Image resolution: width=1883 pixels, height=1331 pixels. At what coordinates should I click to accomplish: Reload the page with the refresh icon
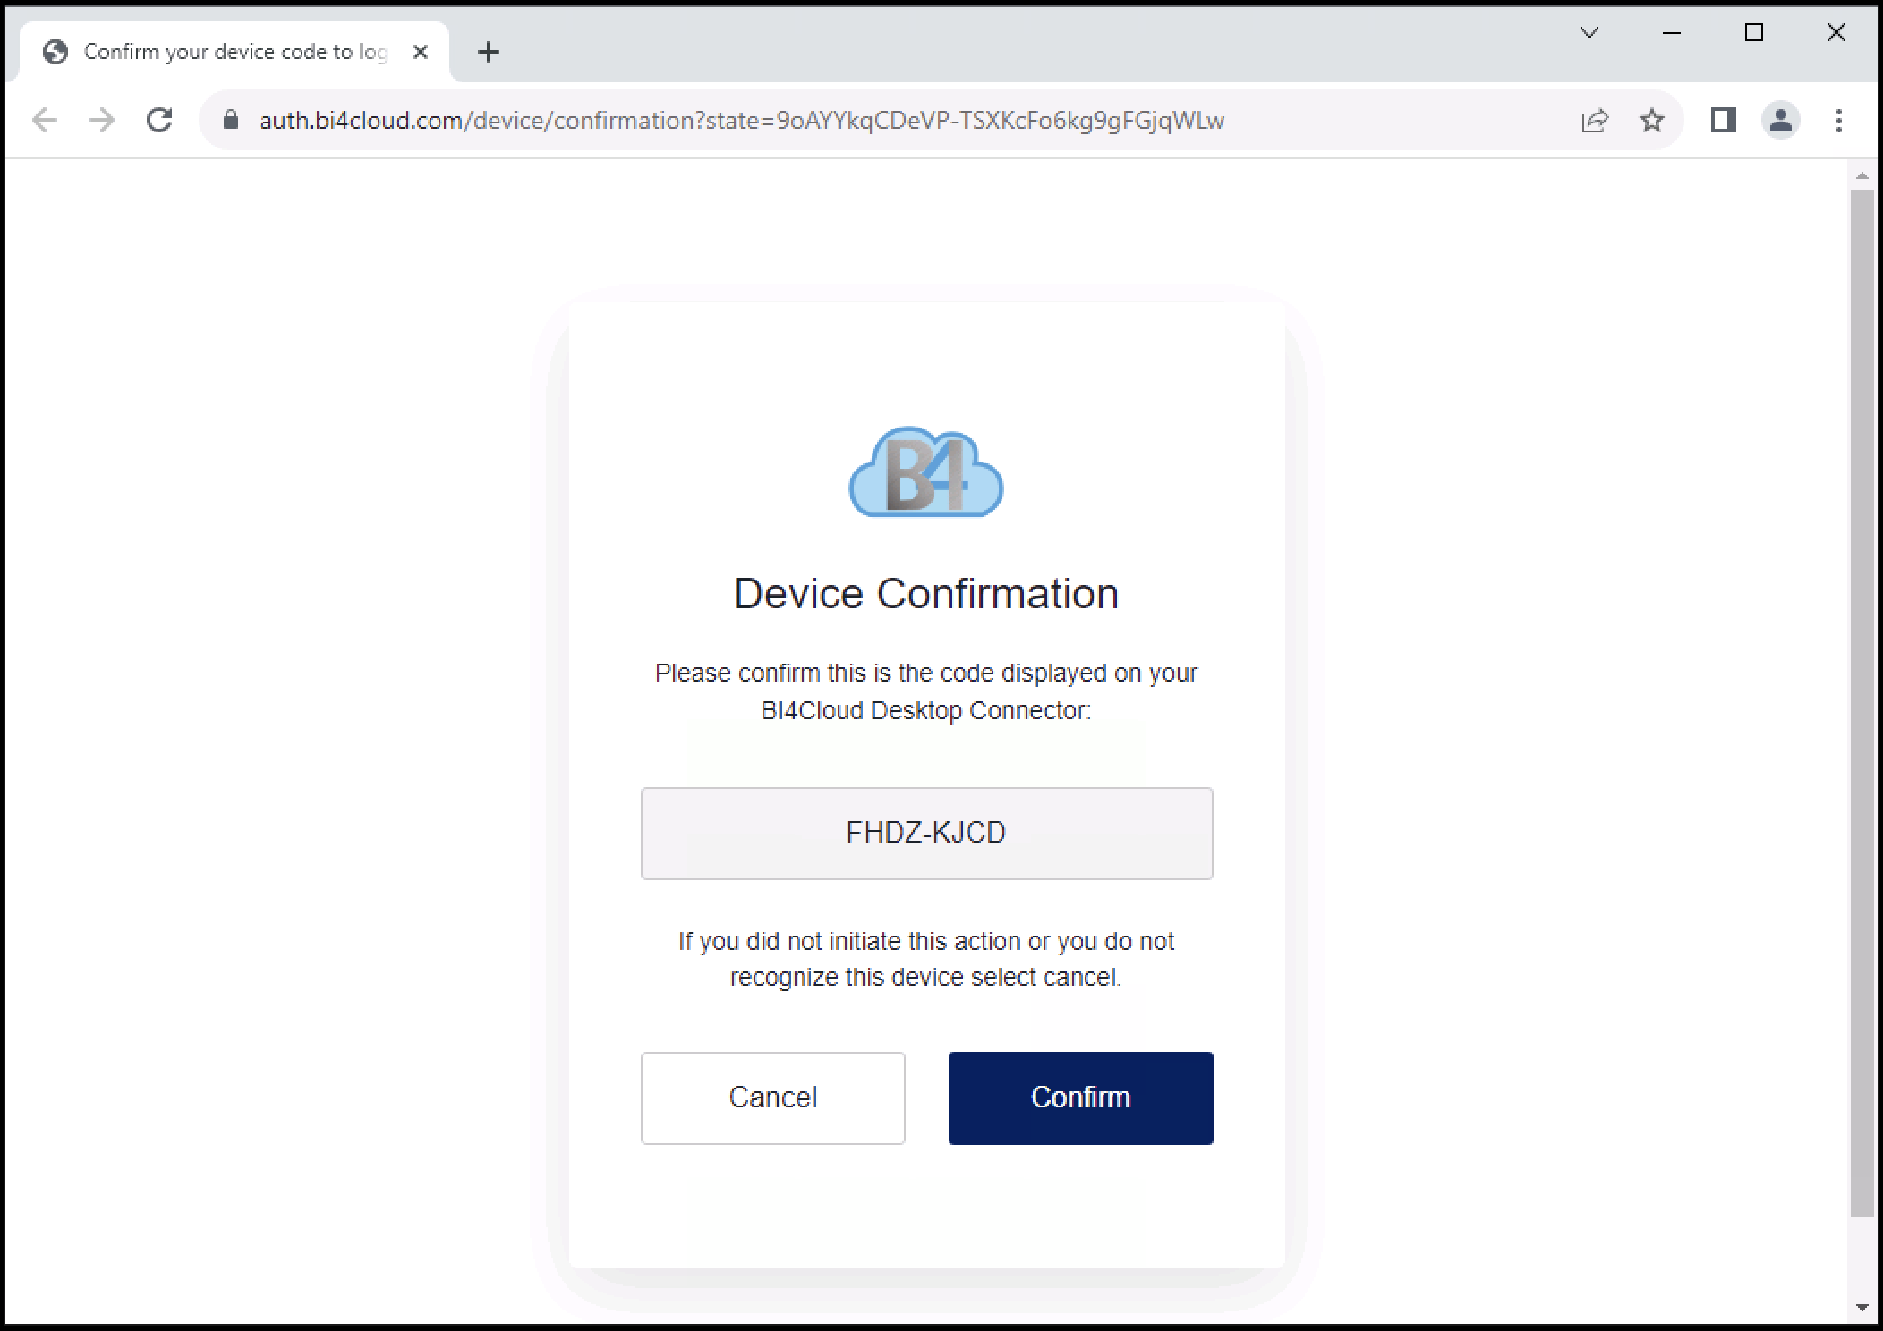point(159,120)
